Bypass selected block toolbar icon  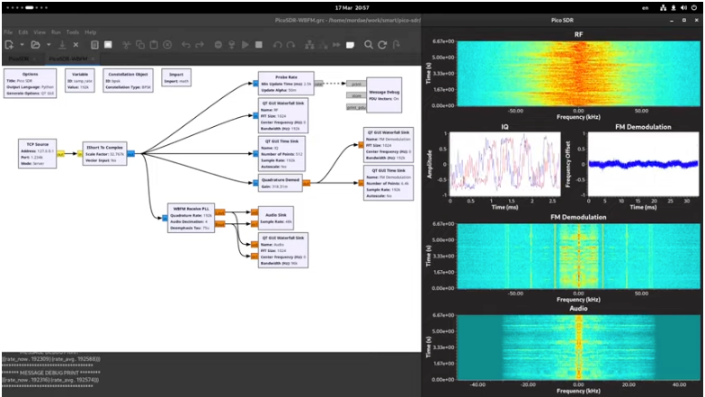[336, 45]
